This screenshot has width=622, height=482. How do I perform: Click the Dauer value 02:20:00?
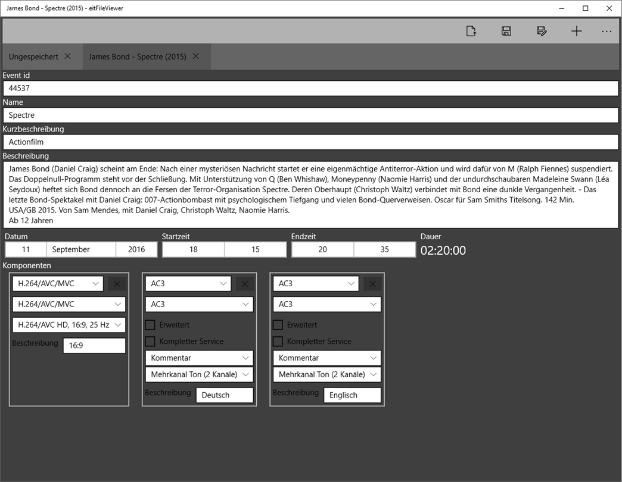443,251
